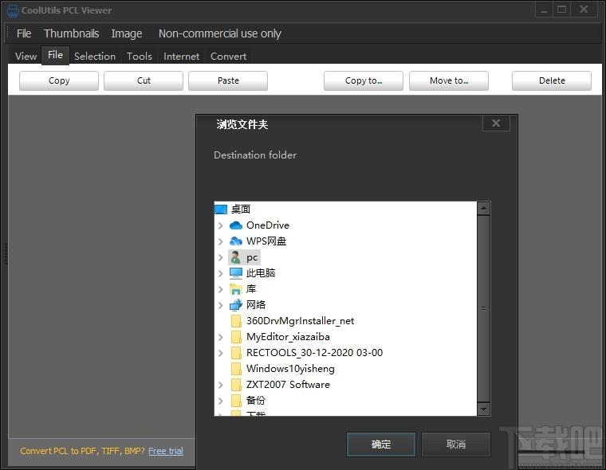
Task: Select the Desktop (桌面) icon at tree root
Action: click(221, 210)
